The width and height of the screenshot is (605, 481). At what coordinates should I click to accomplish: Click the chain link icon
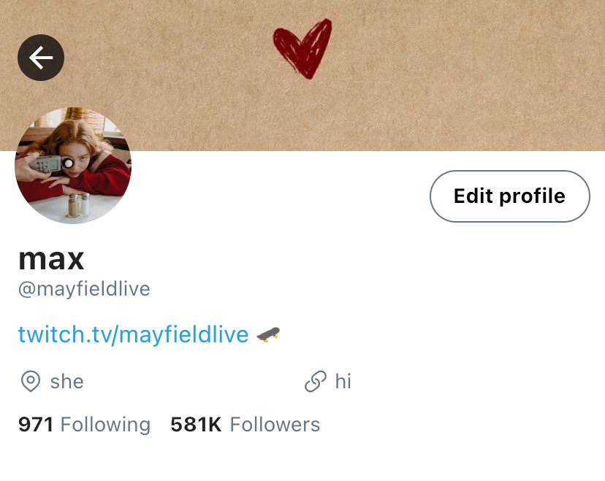click(316, 382)
